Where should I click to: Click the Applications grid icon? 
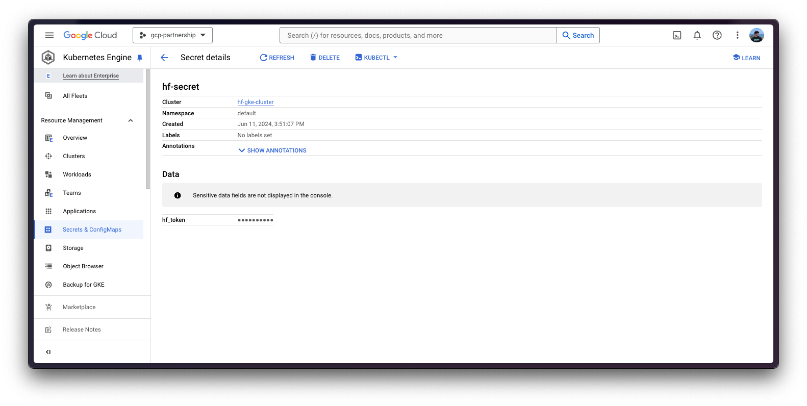pos(48,211)
